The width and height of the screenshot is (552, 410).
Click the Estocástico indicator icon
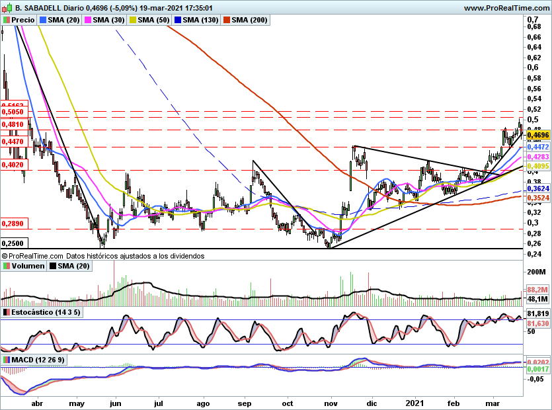point(6,311)
